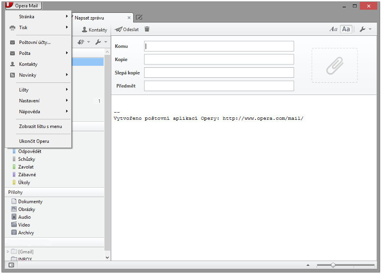Expand the [Gmail] folder tree
Image resolution: width=382 pixels, height=274 pixels.
click(8, 252)
